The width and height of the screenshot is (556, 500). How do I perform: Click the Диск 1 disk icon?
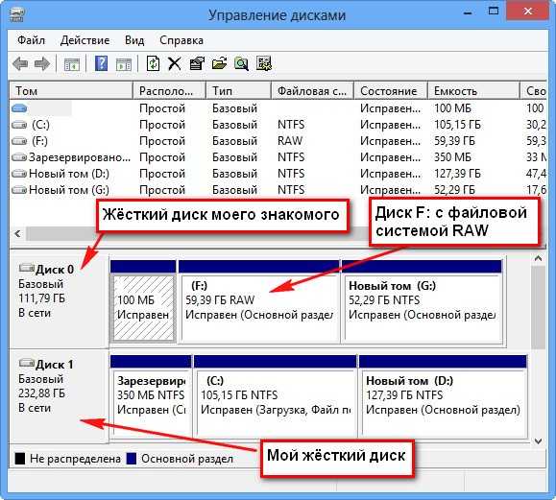tap(27, 363)
